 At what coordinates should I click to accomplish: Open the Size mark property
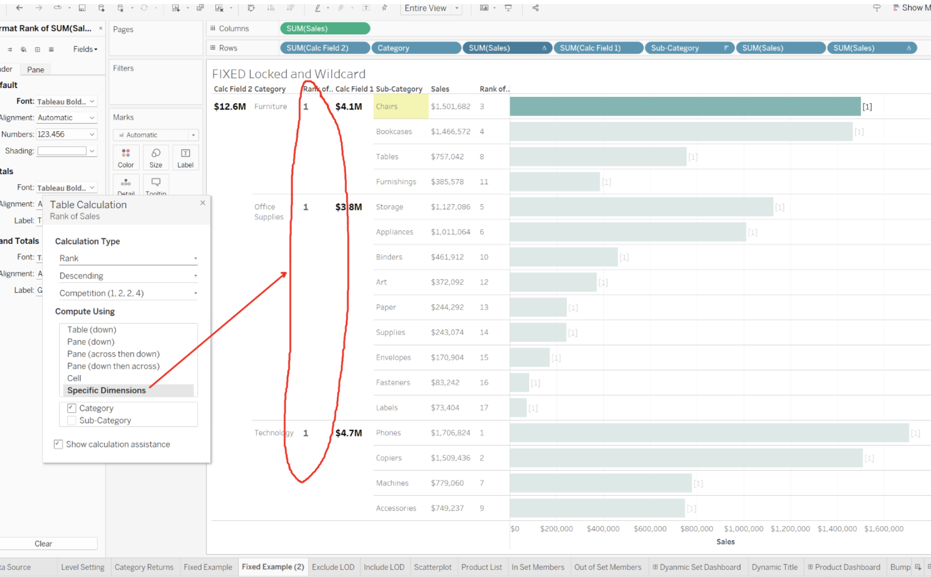point(155,157)
